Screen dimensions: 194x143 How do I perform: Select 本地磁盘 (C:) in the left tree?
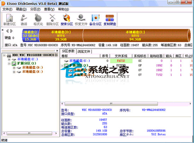28,59
